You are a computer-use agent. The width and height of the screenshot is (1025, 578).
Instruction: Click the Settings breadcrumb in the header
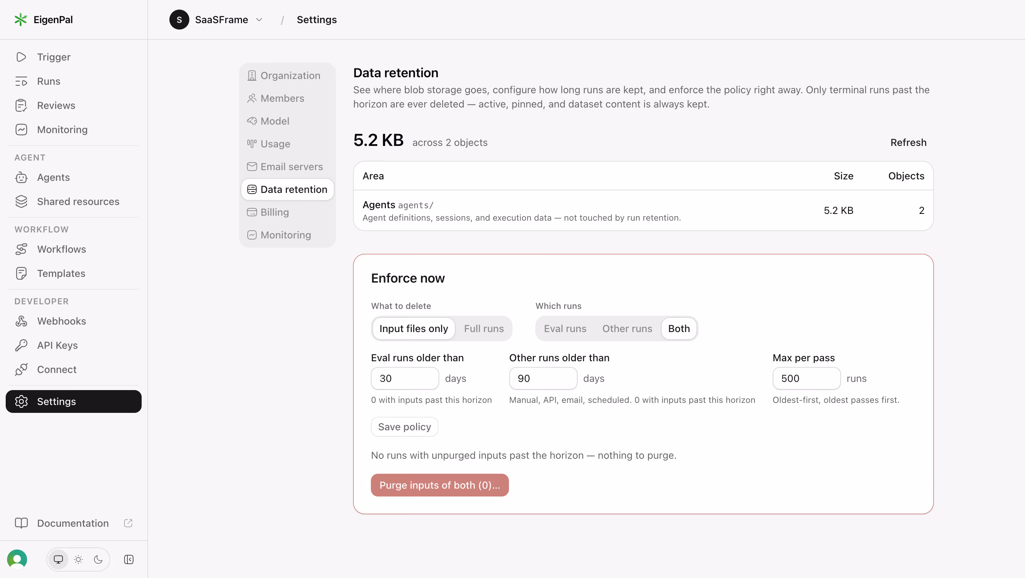coord(317,20)
